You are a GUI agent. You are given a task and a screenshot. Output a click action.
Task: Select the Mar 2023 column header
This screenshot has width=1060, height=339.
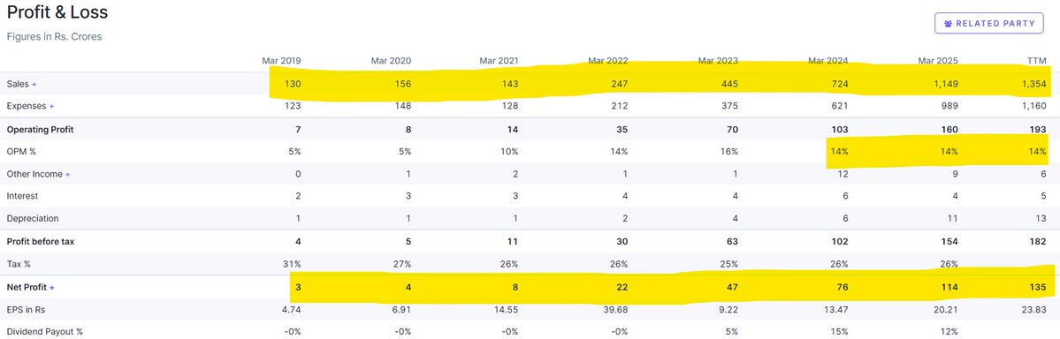click(x=718, y=61)
